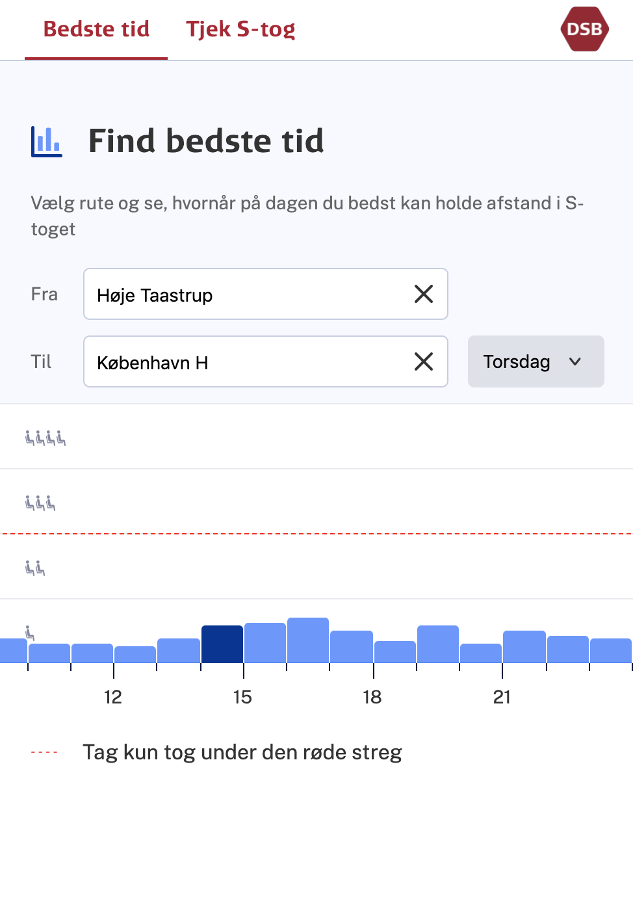Click the 21 hour axis label

coord(502,698)
